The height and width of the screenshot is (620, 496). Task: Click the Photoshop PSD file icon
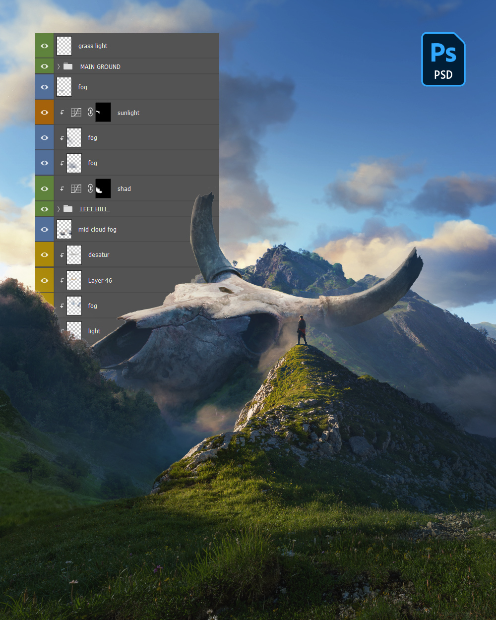pyautogui.click(x=443, y=59)
